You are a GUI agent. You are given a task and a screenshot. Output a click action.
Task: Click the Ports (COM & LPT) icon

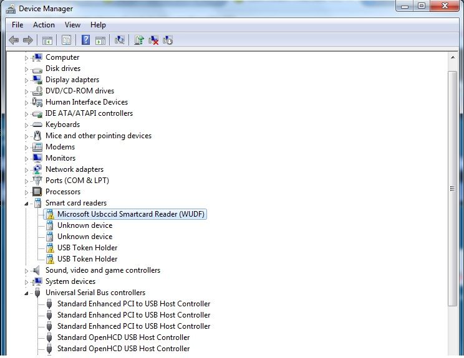[x=37, y=180]
